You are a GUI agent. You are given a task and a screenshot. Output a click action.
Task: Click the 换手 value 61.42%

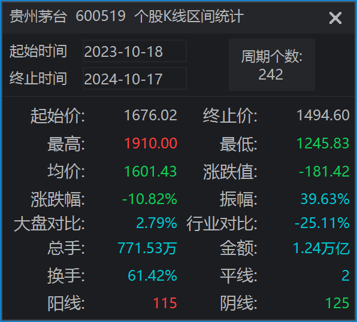(x=152, y=275)
